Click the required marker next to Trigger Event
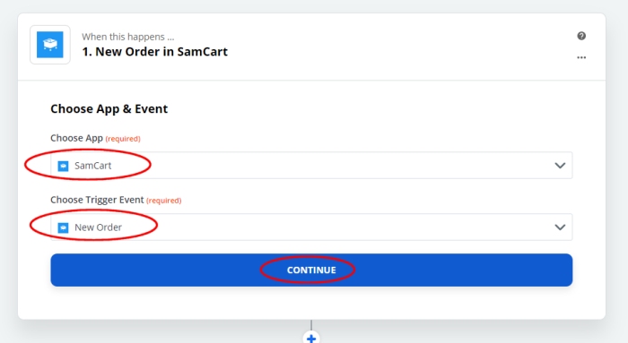 click(164, 201)
